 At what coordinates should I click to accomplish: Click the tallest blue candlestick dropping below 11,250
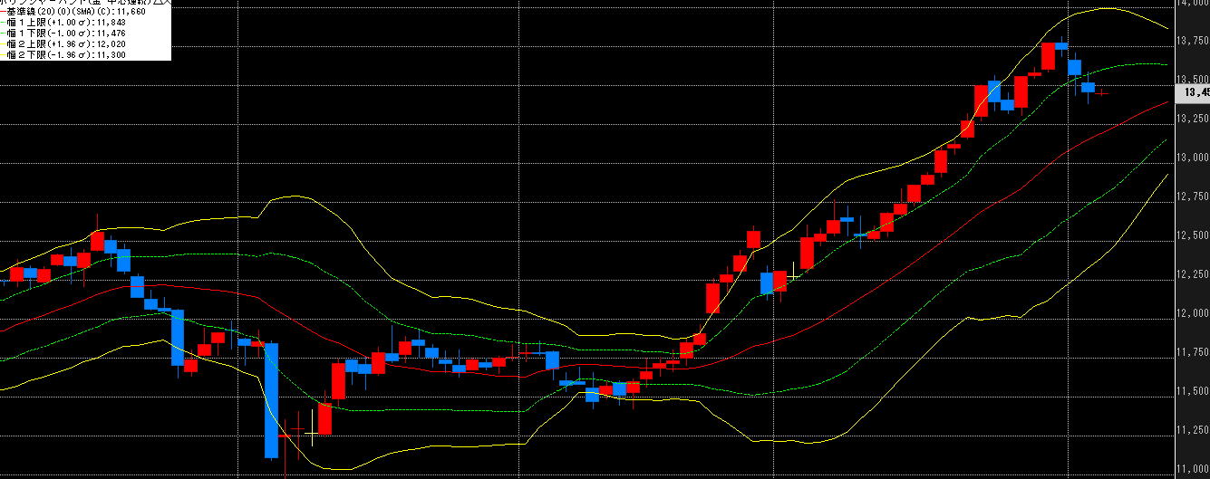click(x=271, y=400)
